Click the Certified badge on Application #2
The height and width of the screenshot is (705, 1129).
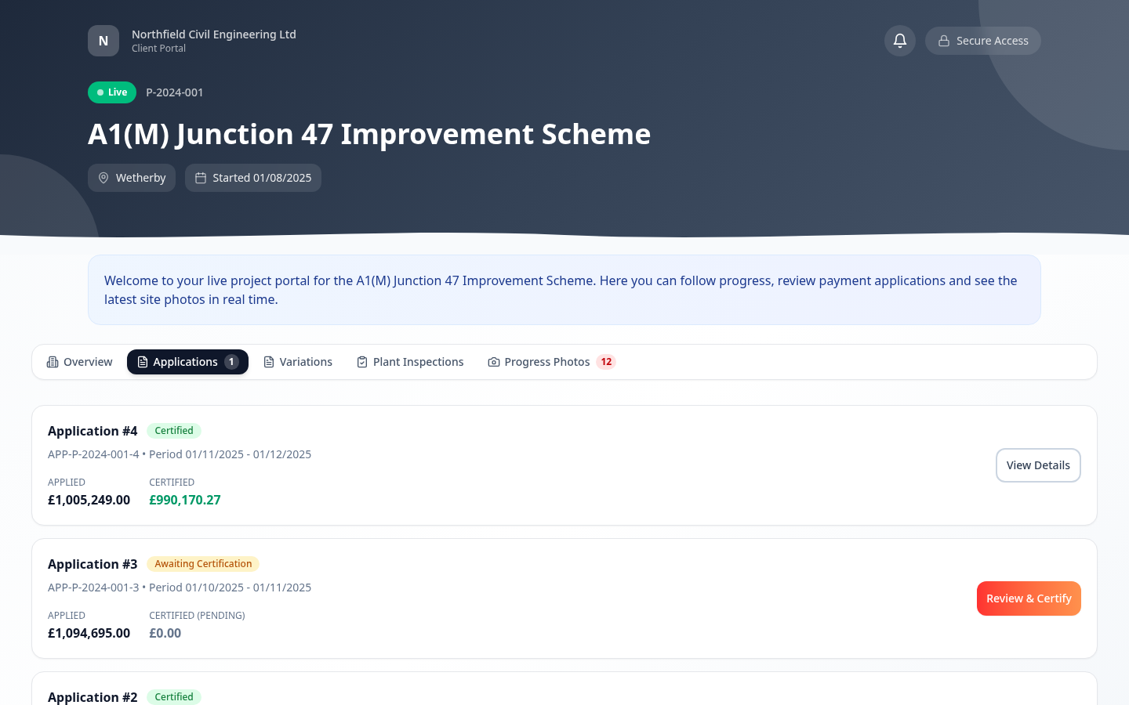click(174, 697)
